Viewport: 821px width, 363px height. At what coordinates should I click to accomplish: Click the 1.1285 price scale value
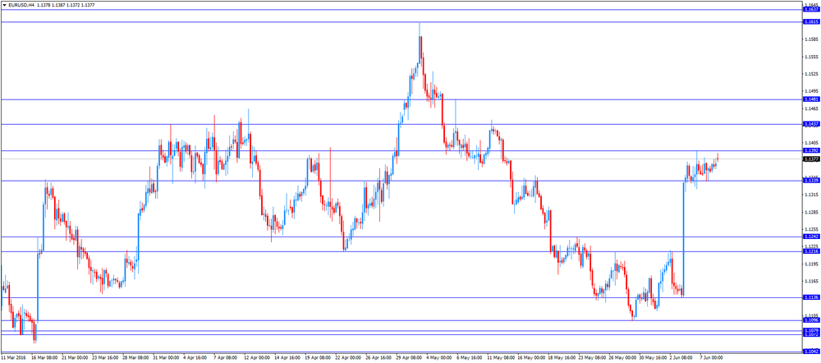tap(812, 212)
